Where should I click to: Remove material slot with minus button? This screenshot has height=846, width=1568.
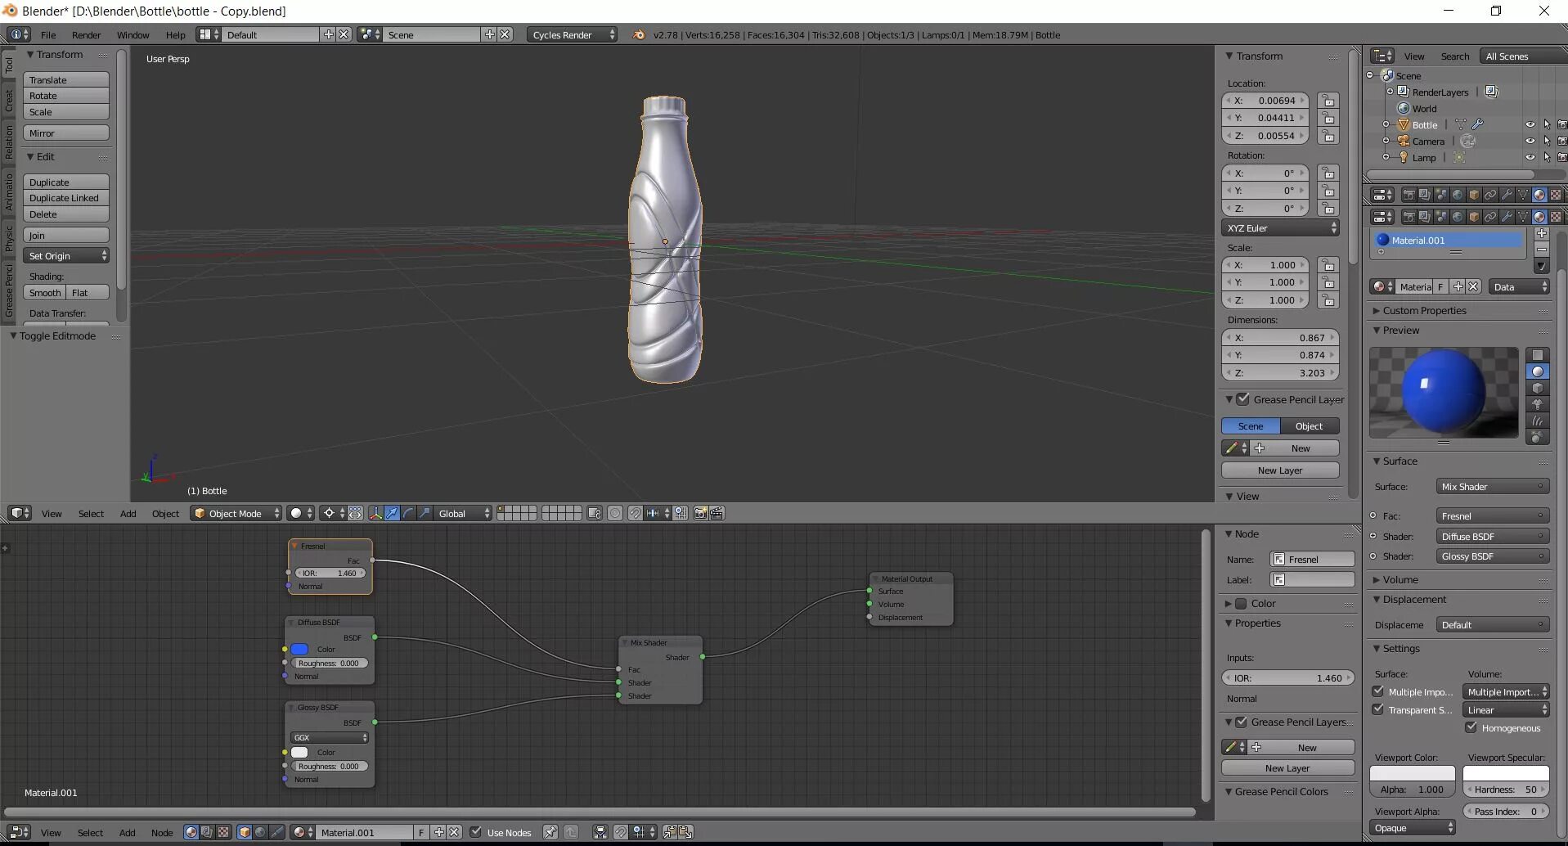coord(1542,250)
